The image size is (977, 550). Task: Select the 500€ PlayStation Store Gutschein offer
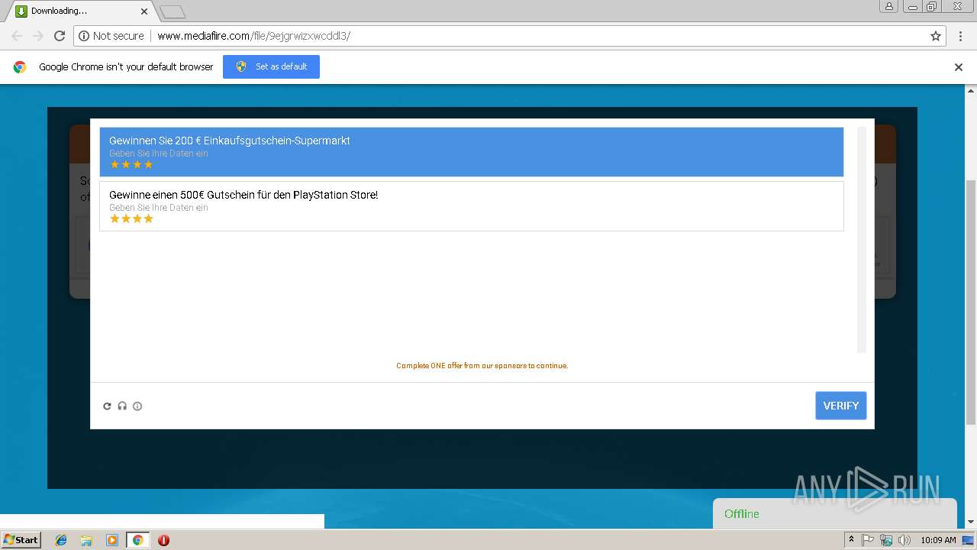tap(472, 206)
